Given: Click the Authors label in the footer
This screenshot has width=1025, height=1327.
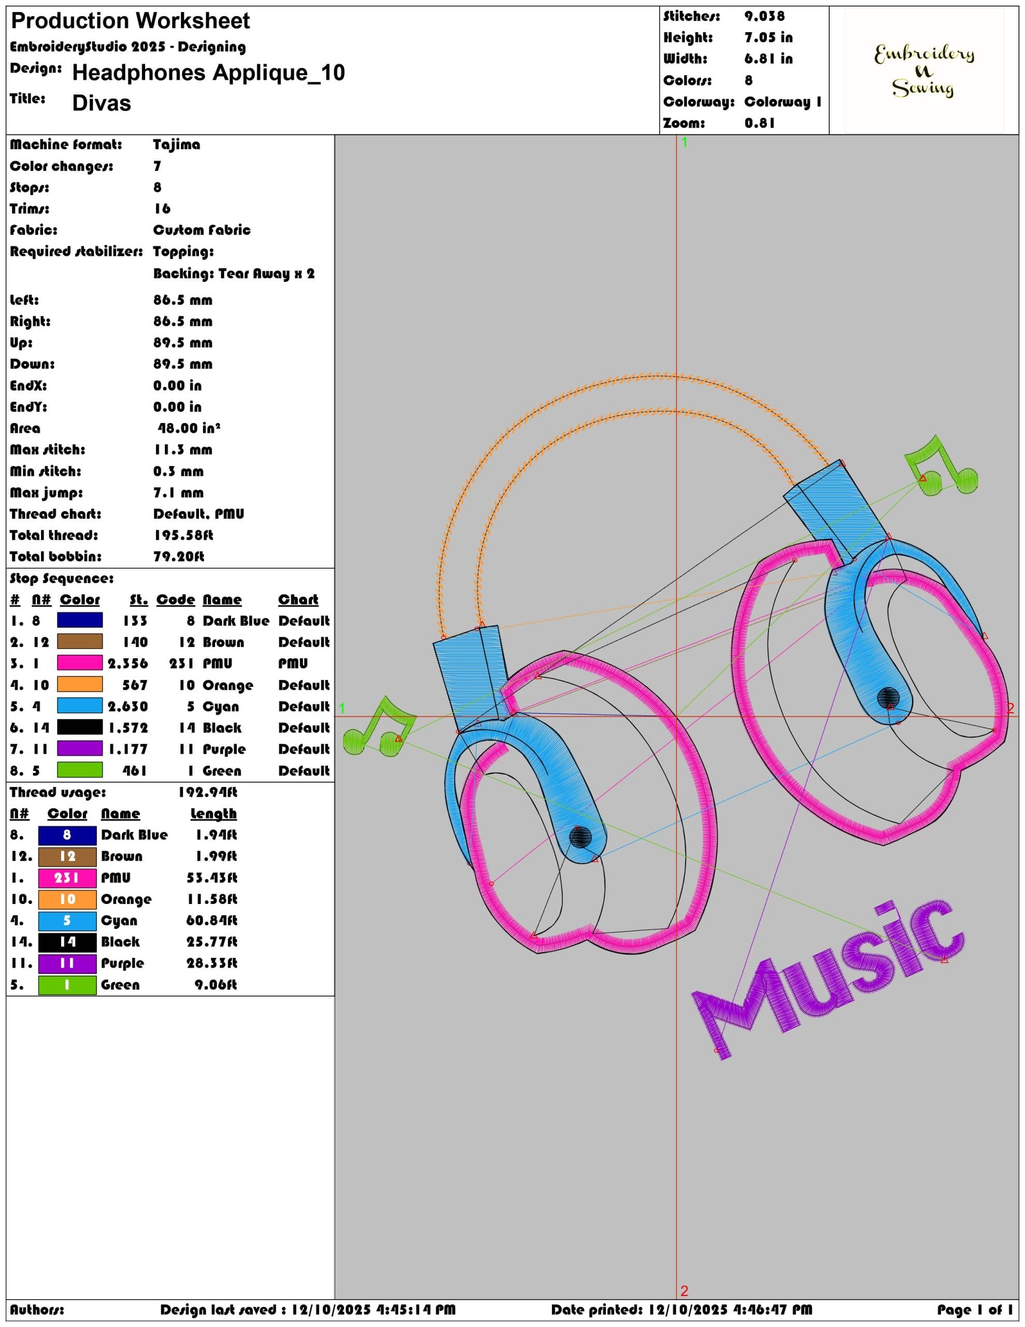Looking at the screenshot, I should tap(36, 1309).
